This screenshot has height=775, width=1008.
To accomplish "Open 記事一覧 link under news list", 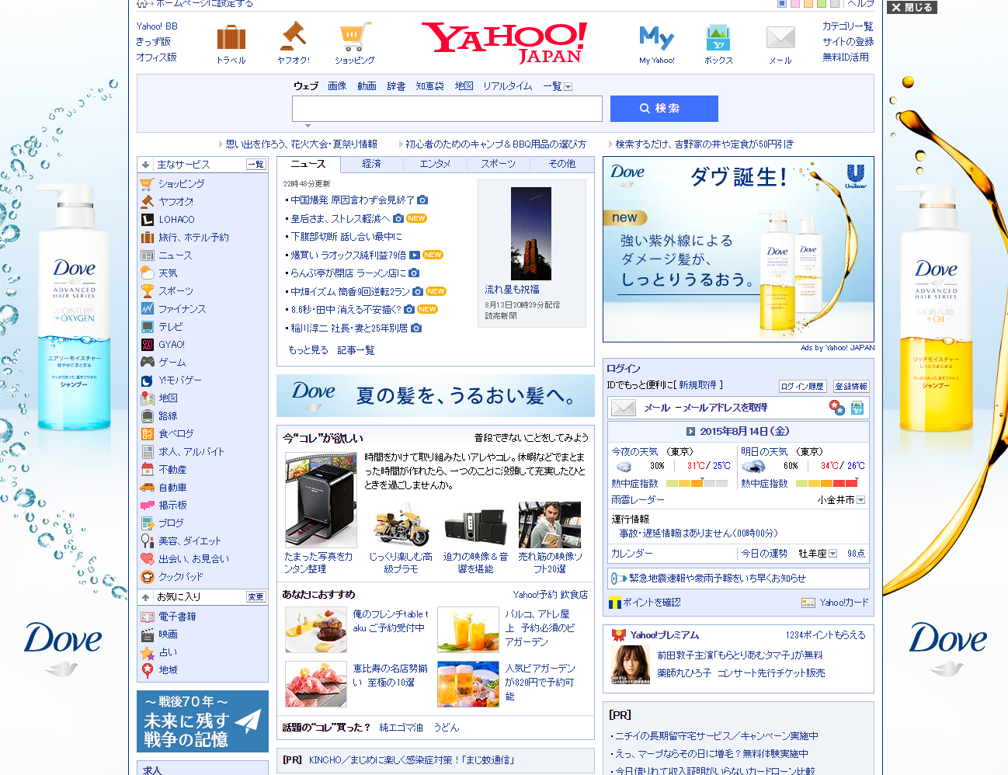I will (x=356, y=350).
